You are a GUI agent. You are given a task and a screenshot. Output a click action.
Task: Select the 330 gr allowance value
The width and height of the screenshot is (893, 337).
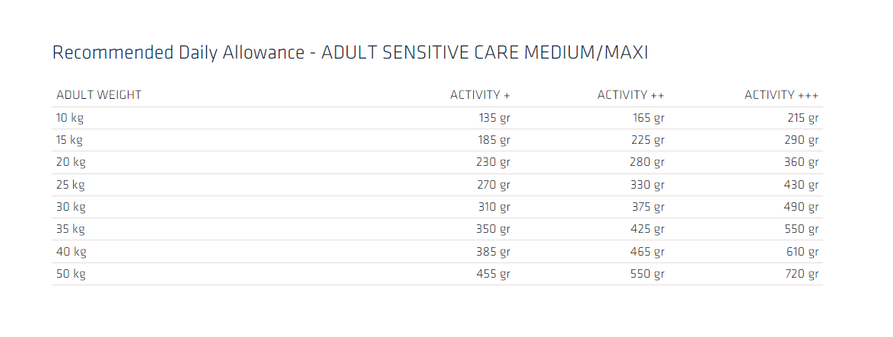648,185
